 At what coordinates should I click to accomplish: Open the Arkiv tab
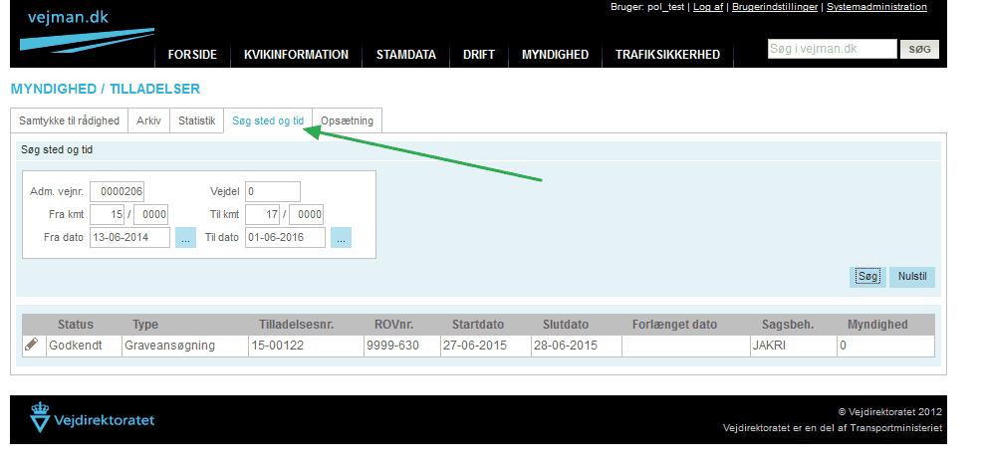coord(148,120)
